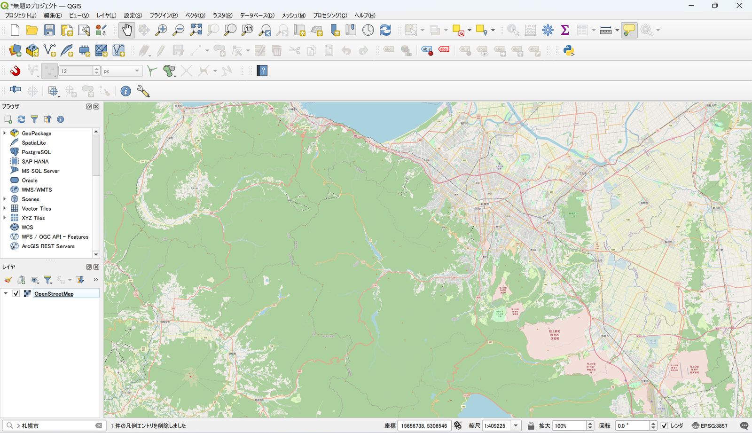Viewport: 752px width, 433px height.
Task: Open project using the yellow folder icon
Action: click(32, 30)
